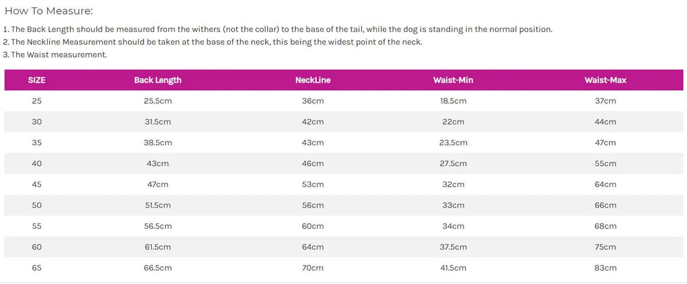The height and width of the screenshot is (284, 687).
Task: Click the Back Length column header
Action: (x=158, y=80)
